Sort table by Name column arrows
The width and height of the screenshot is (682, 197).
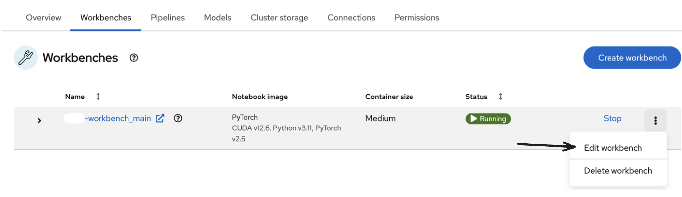pyautogui.click(x=98, y=97)
